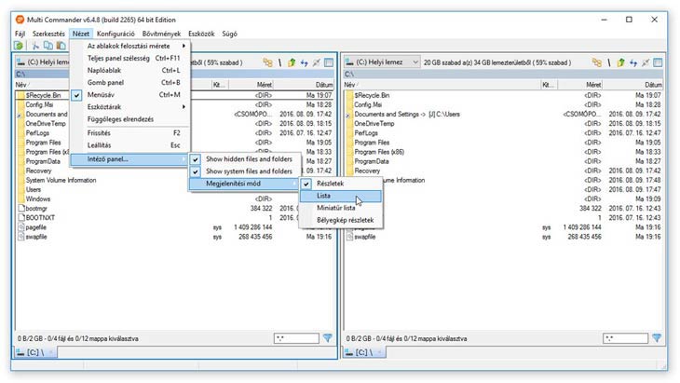This screenshot has height=383, width=680.
Task: Toggle Show system files and folders
Action: [x=244, y=171]
